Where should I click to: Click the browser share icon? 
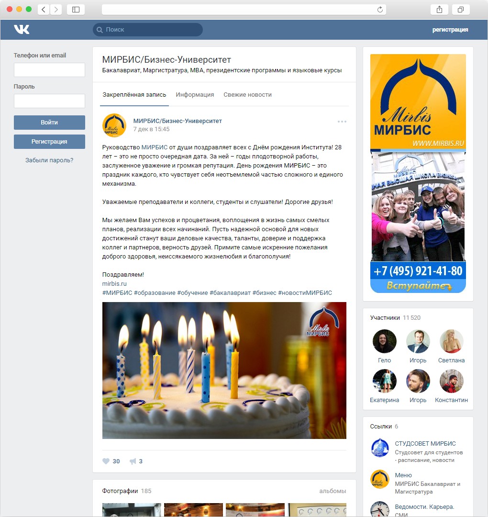point(439,10)
